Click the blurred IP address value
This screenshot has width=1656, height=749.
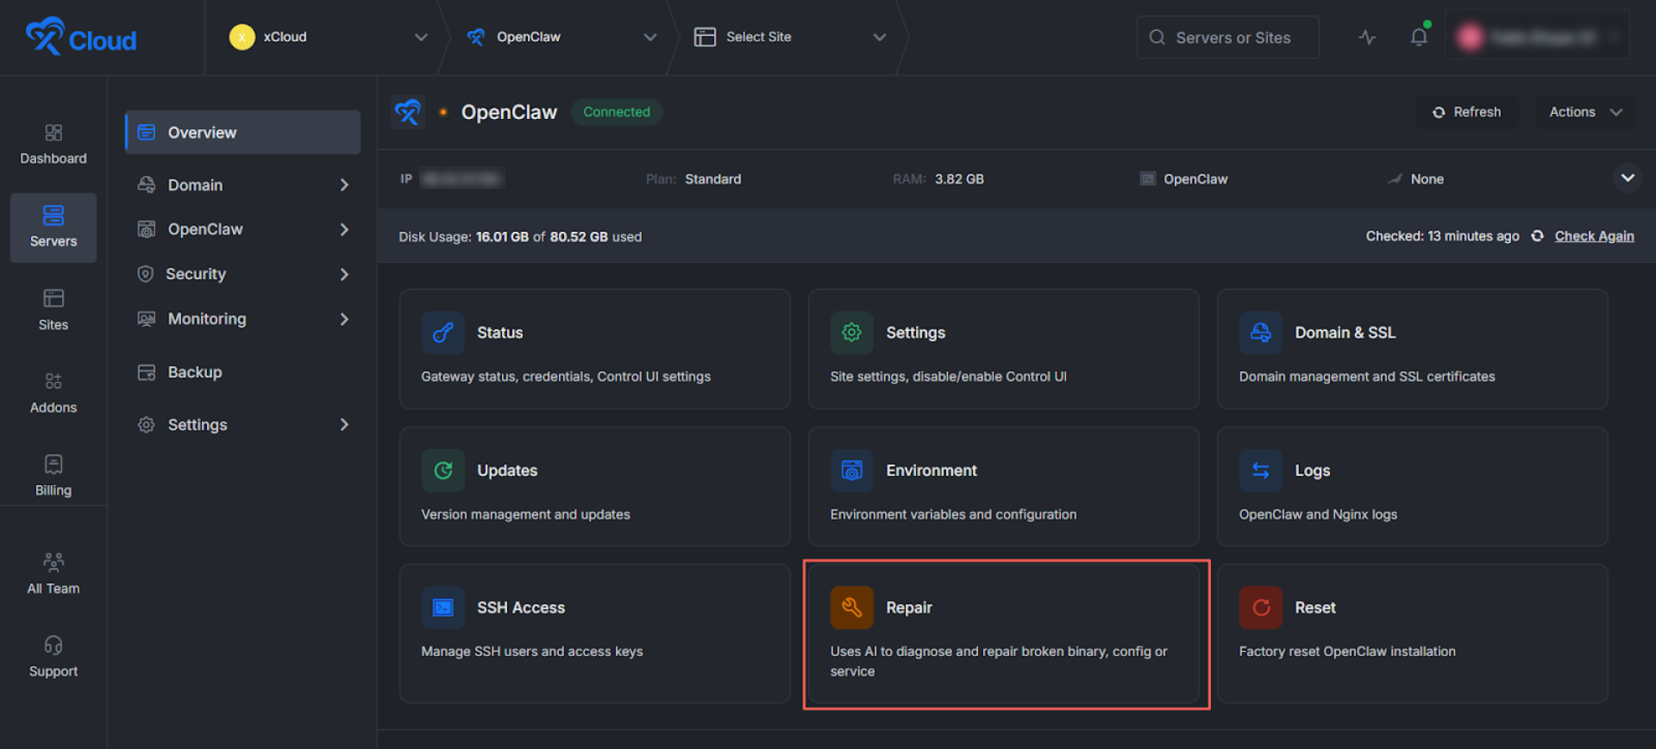(462, 178)
